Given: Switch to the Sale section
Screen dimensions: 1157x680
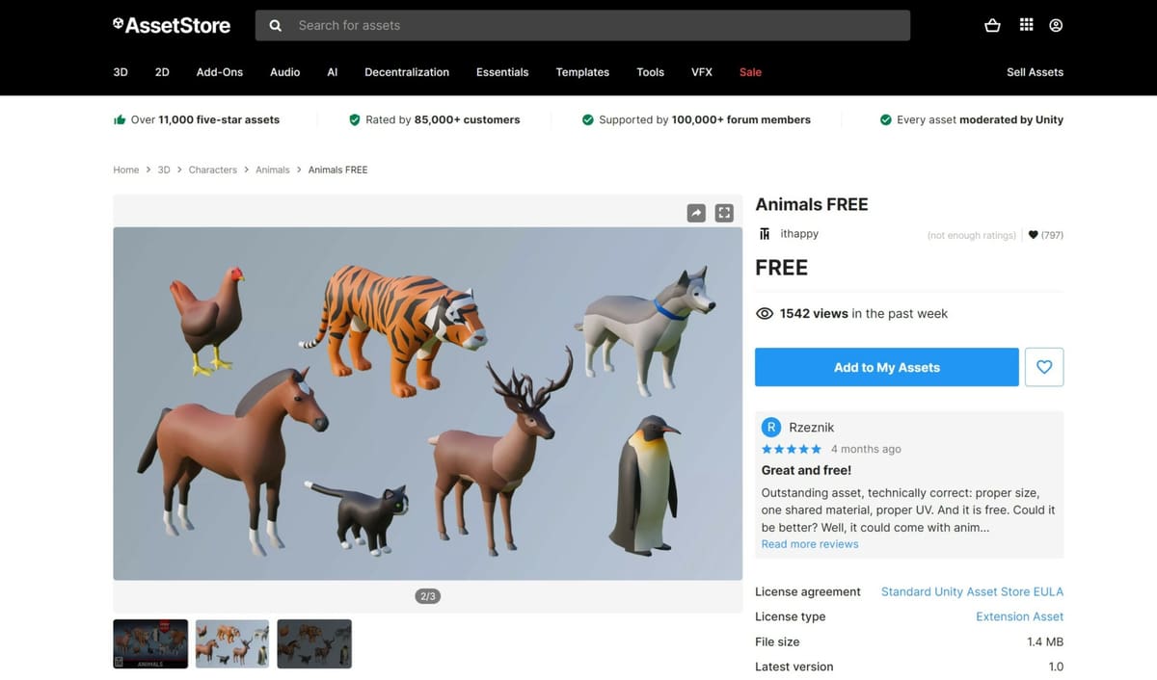Looking at the screenshot, I should point(750,72).
